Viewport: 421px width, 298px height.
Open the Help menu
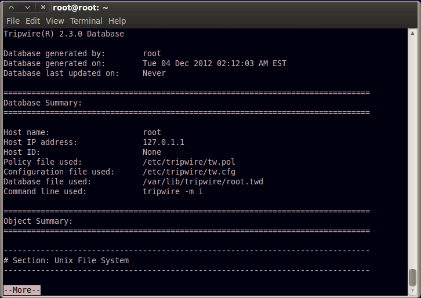[x=117, y=21]
